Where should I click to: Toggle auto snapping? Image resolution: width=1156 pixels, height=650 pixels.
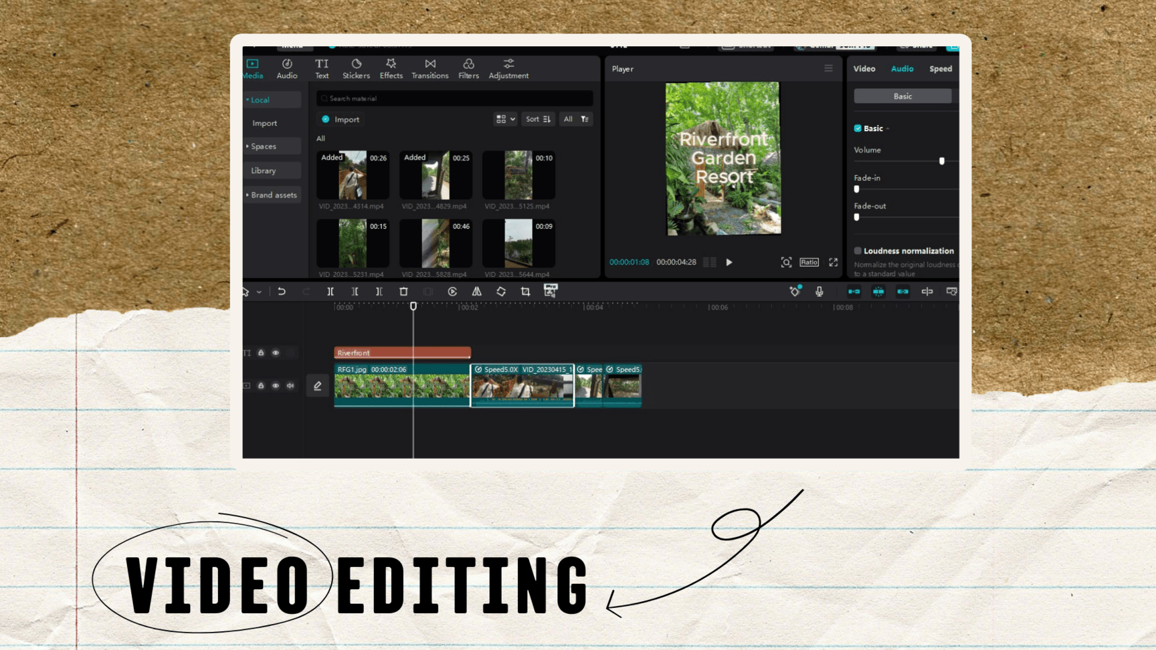pyautogui.click(x=878, y=292)
